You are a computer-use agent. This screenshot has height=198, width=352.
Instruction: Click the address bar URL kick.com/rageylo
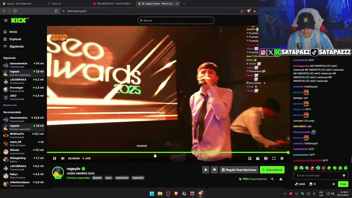pyautogui.click(x=77, y=11)
